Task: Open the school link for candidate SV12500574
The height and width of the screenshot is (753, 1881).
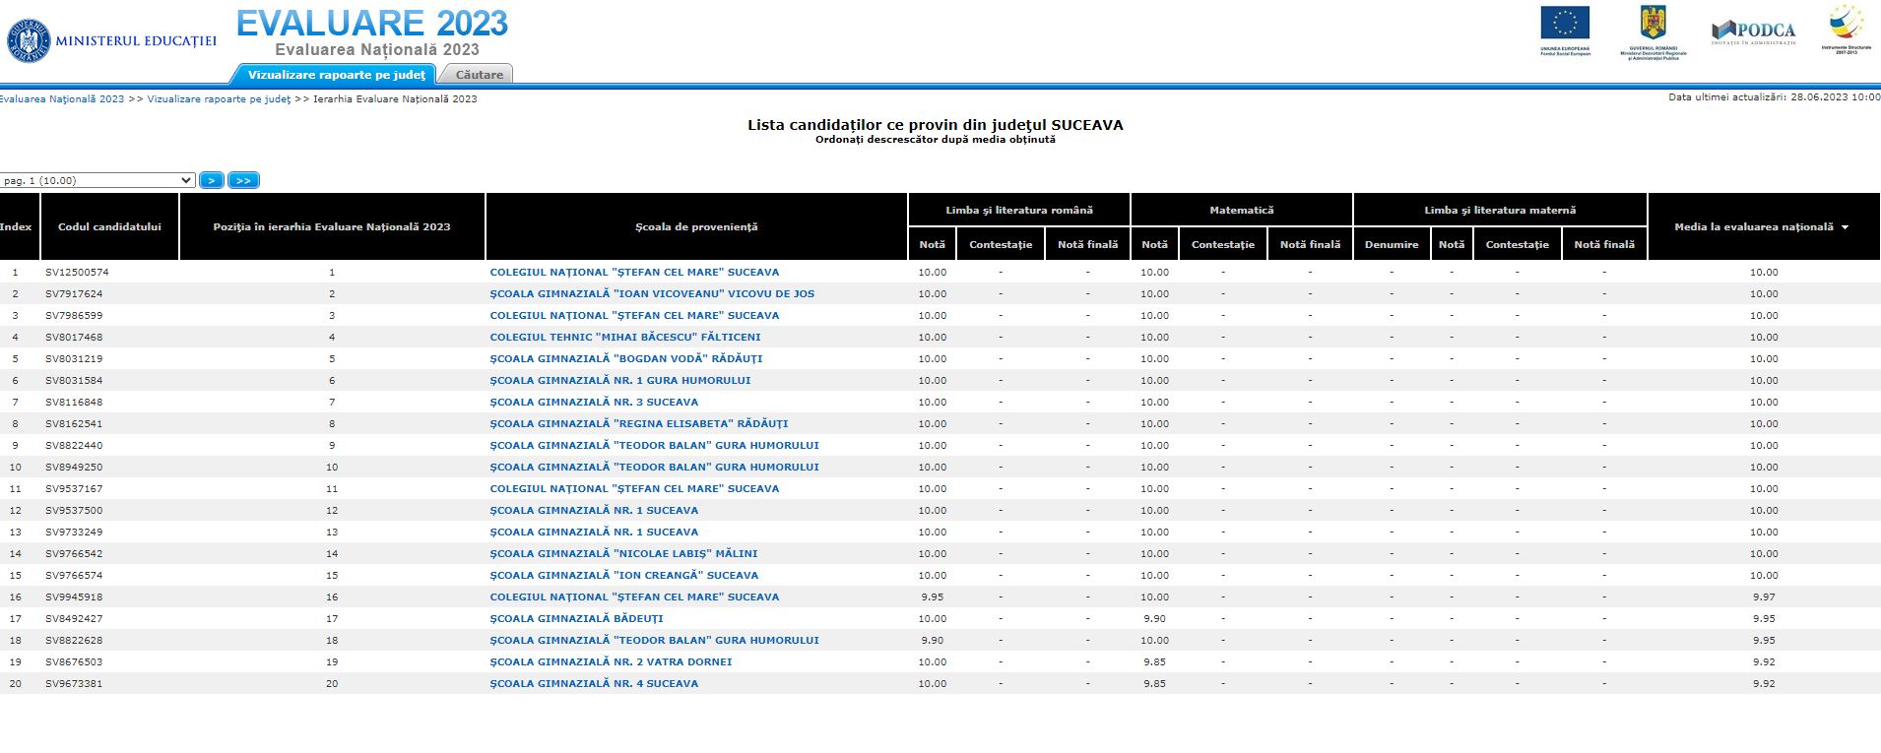Action: click(634, 272)
